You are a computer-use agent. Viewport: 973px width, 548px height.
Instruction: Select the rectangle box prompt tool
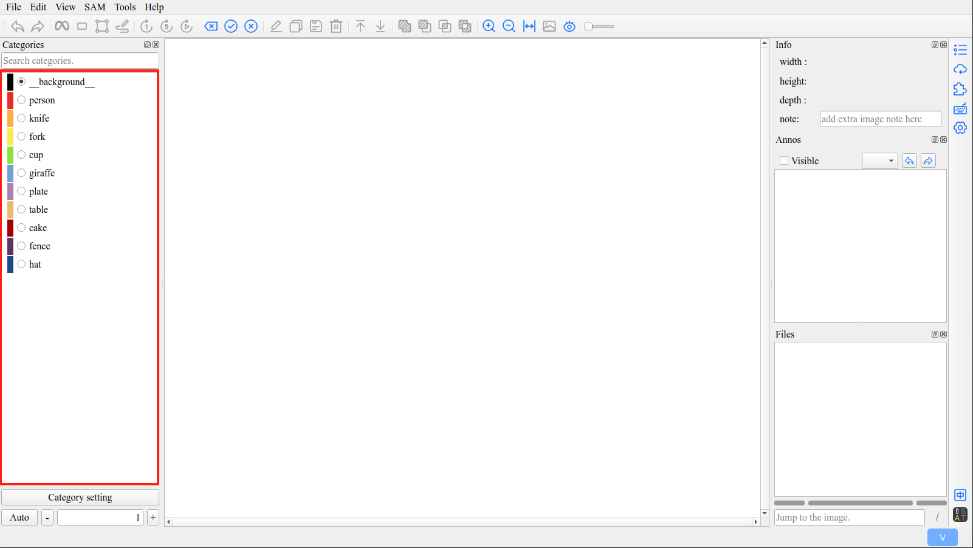[82, 26]
